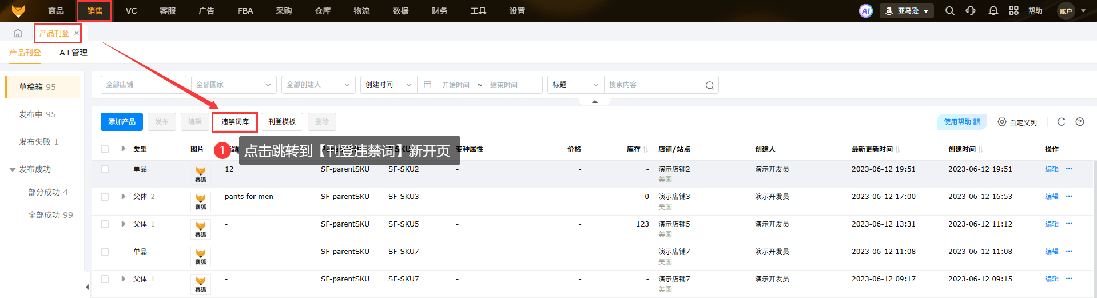Open the AI assistant icon

(866, 11)
